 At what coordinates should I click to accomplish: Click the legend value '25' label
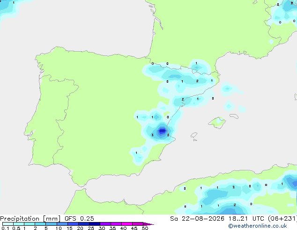pos(91,228)
